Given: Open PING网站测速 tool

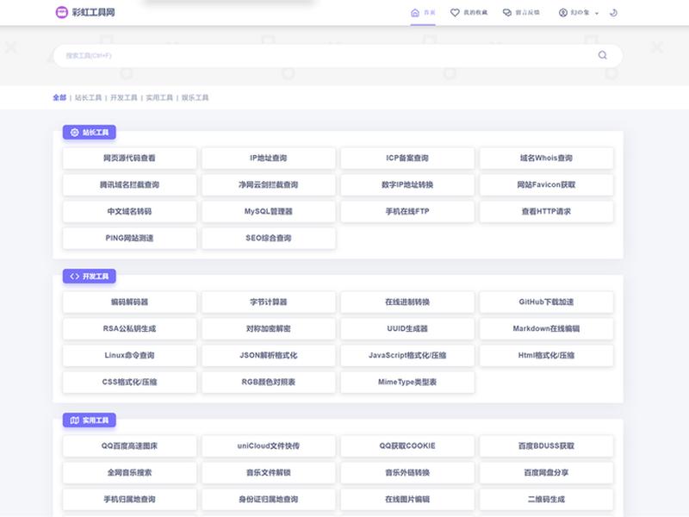Looking at the screenshot, I should coord(130,239).
